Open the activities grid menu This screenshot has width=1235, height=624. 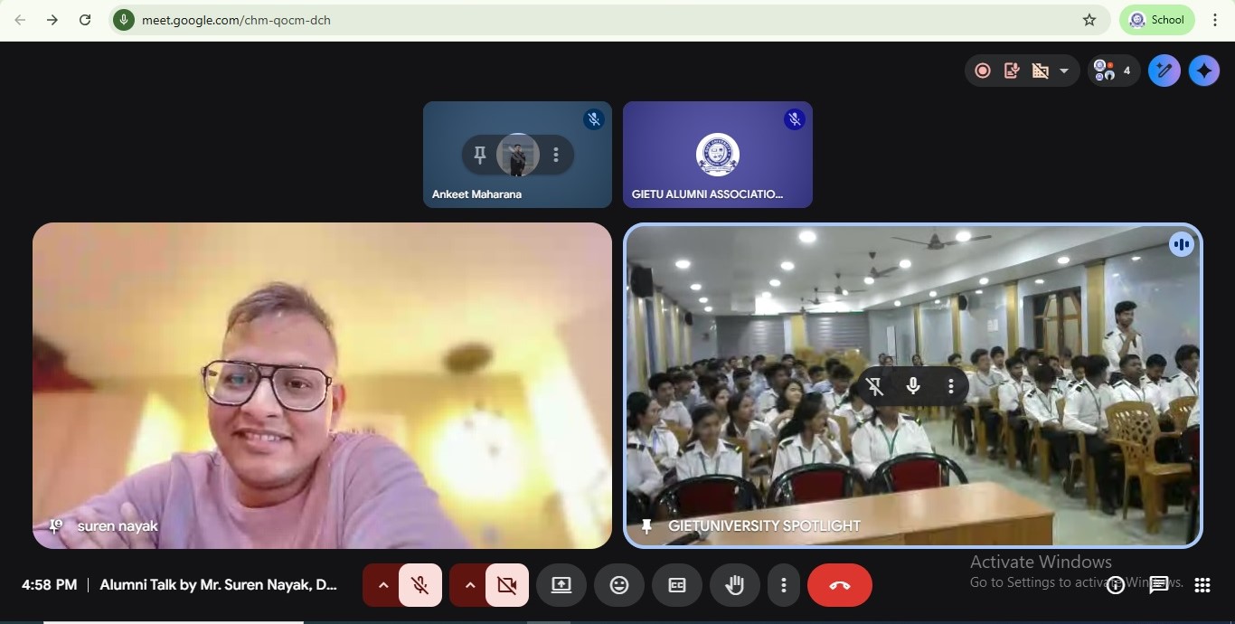point(1202,585)
